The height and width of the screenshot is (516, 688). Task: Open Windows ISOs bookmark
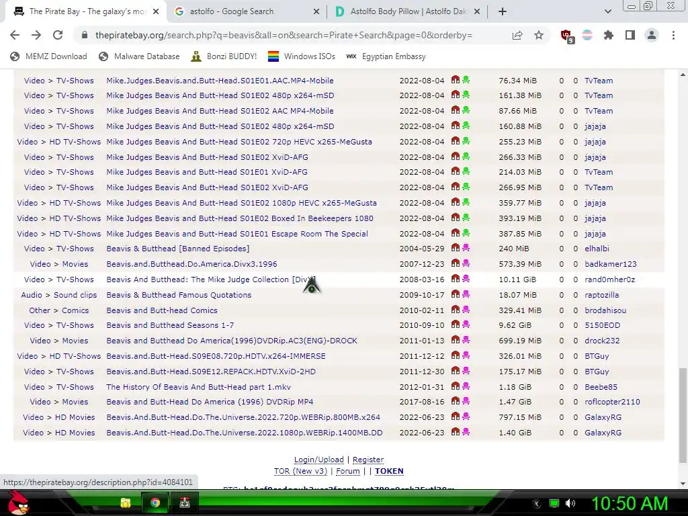coord(302,56)
